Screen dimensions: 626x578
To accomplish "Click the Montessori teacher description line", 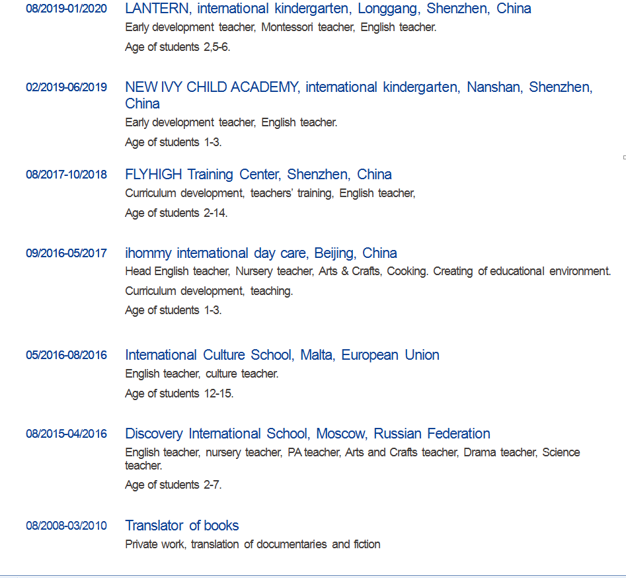I will click(280, 28).
